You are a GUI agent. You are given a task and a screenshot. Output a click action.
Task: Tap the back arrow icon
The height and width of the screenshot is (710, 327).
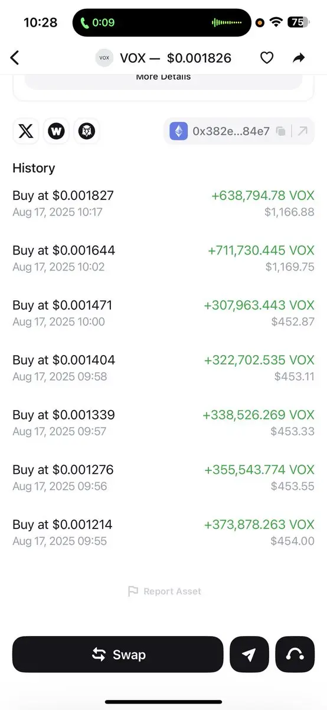[x=15, y=57]
